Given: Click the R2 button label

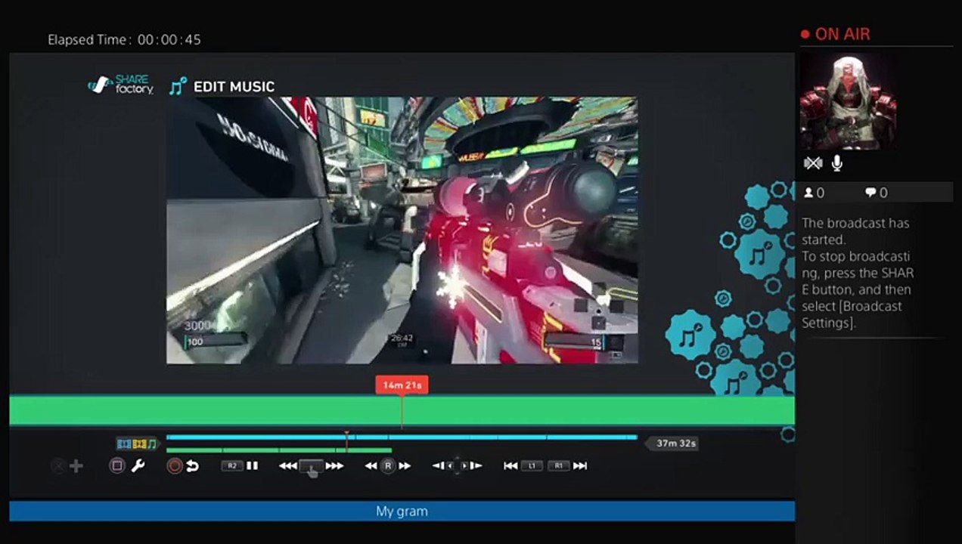Looking at the screenshot, I should 231,466.
